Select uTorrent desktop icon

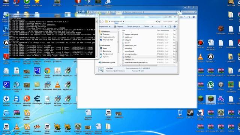point(211,85)
